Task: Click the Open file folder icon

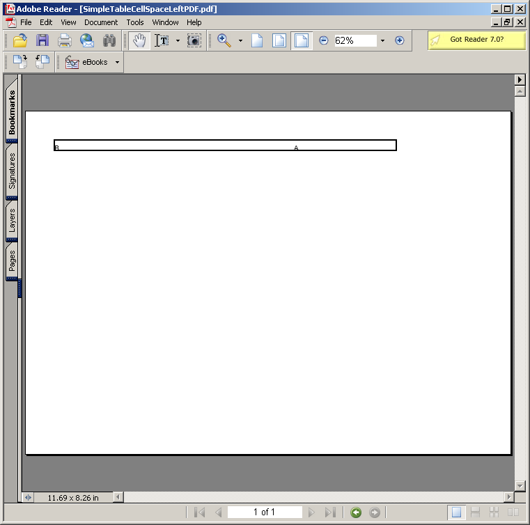Action: [20, 40]
